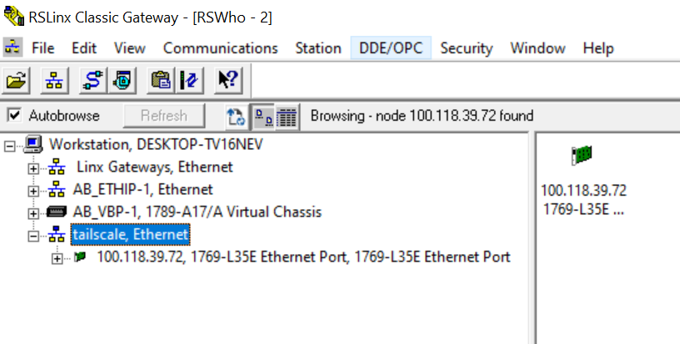This screenshot has width=680, height=344.
Task: Activate the What's This help cursor icon
Action: [228, 80]
